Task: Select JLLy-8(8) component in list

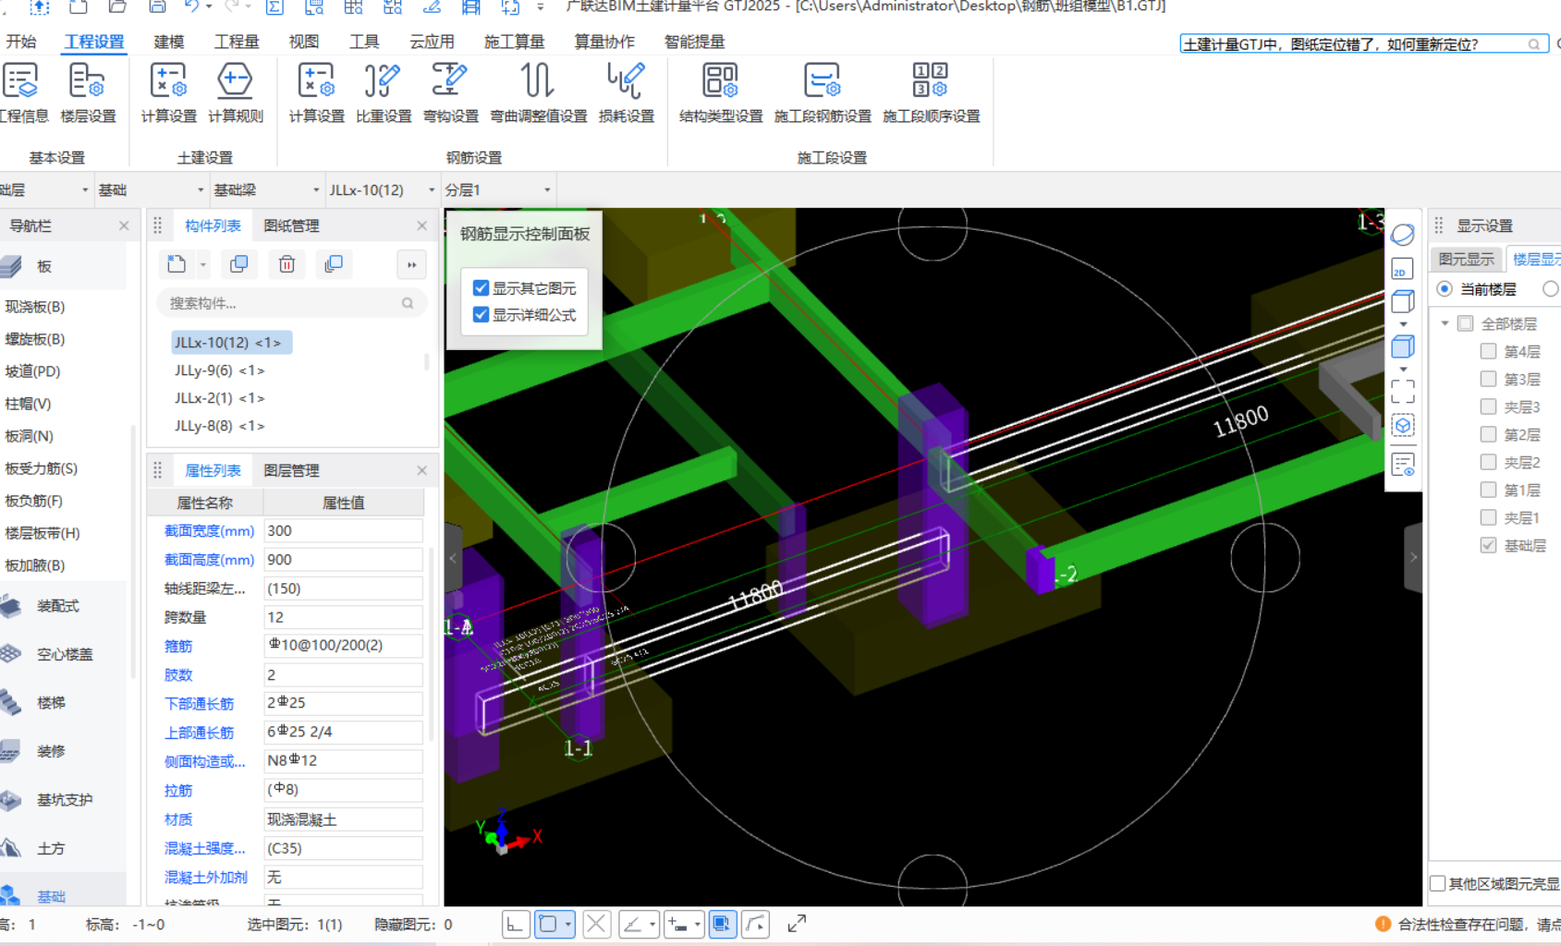Action: pyautogui.click(x=219, y=426)
